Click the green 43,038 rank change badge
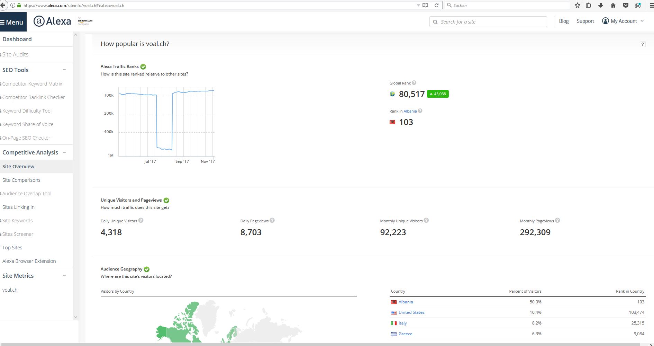Screen dimensions: 654x346 (438, 94)
